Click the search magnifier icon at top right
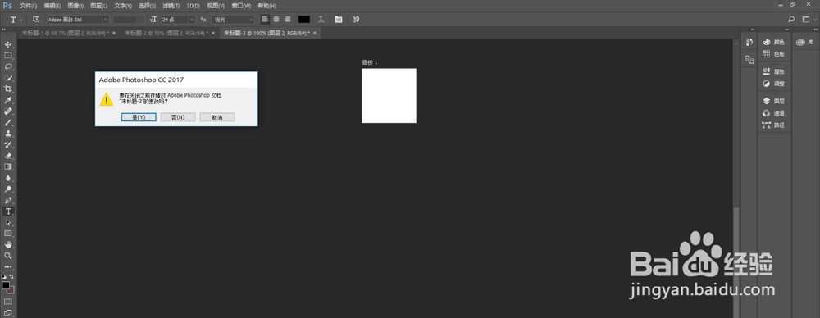 [791, 20]
